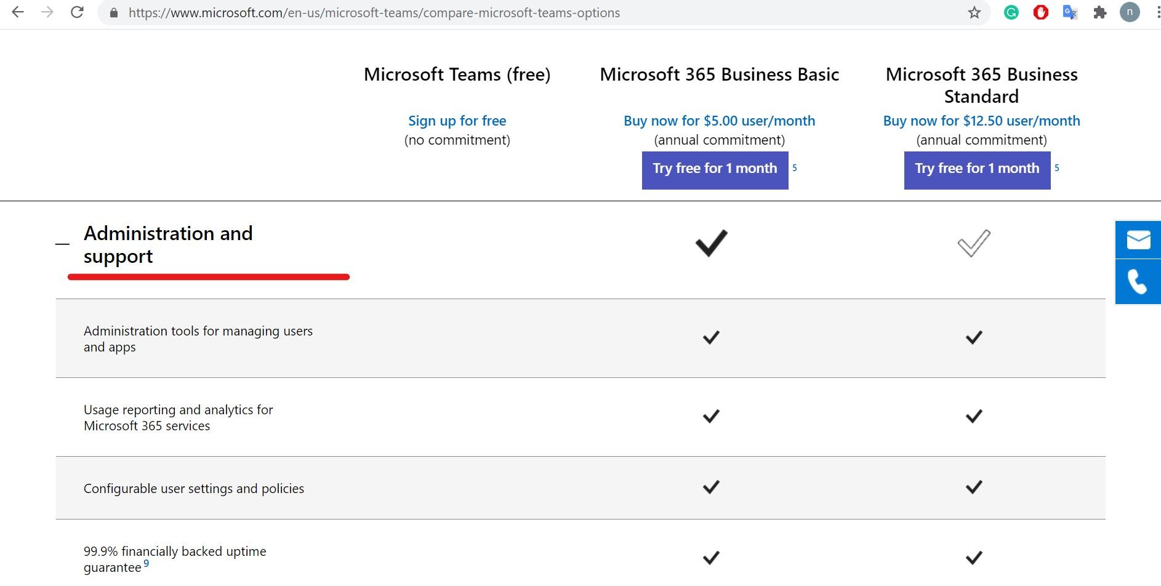Click the phone call contact icon
Viewport: 1161px width, 586px height.
(1138, 282)
